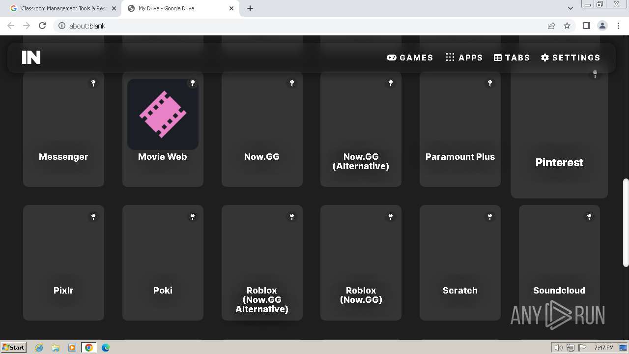
Task: Pin the Scratch app card
Action: [x=490, y=217]
